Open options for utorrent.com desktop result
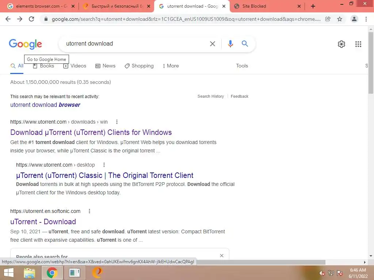Viewport: 374px width, 280px height. tap(104, 165)
